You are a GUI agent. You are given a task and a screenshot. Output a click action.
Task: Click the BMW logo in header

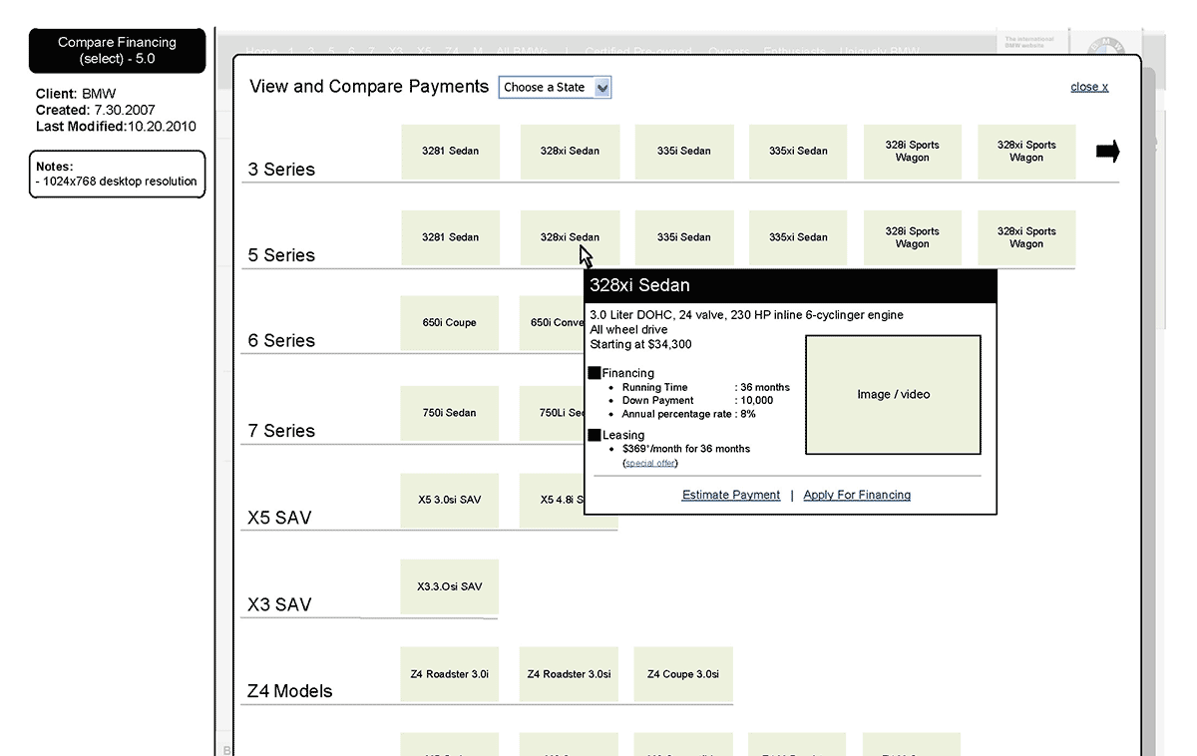coord(1104,48)
